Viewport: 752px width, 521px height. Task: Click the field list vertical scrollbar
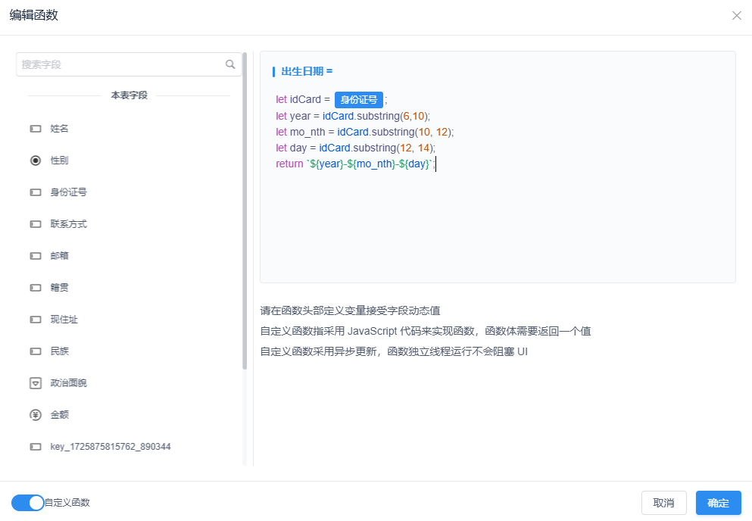[245, 212]
